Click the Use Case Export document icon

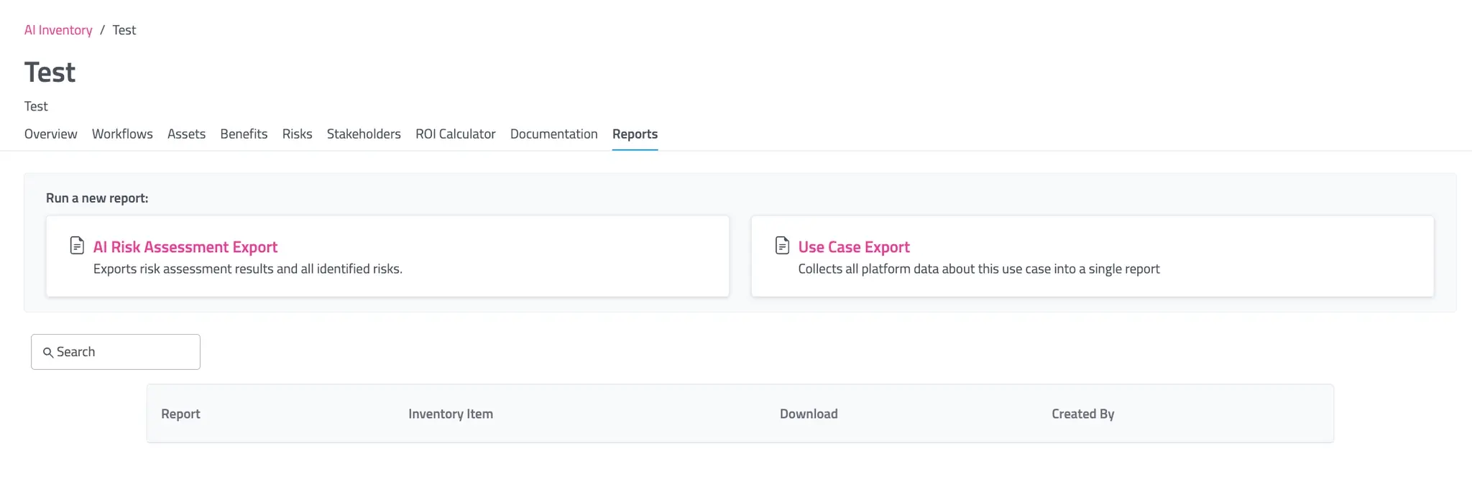783,246
